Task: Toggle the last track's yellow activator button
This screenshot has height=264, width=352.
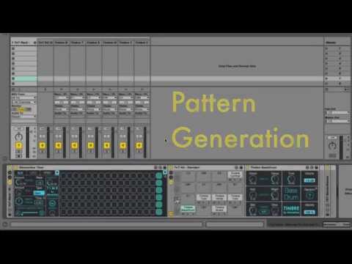Action: [x=139, y=146]
